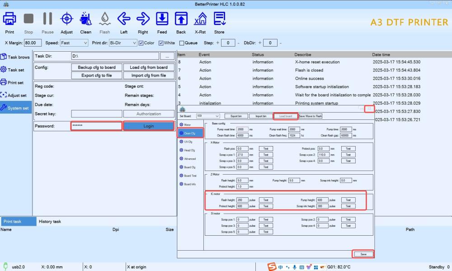Click the Login button
This screenshot has width=452, height=271.
click(149, 126)
